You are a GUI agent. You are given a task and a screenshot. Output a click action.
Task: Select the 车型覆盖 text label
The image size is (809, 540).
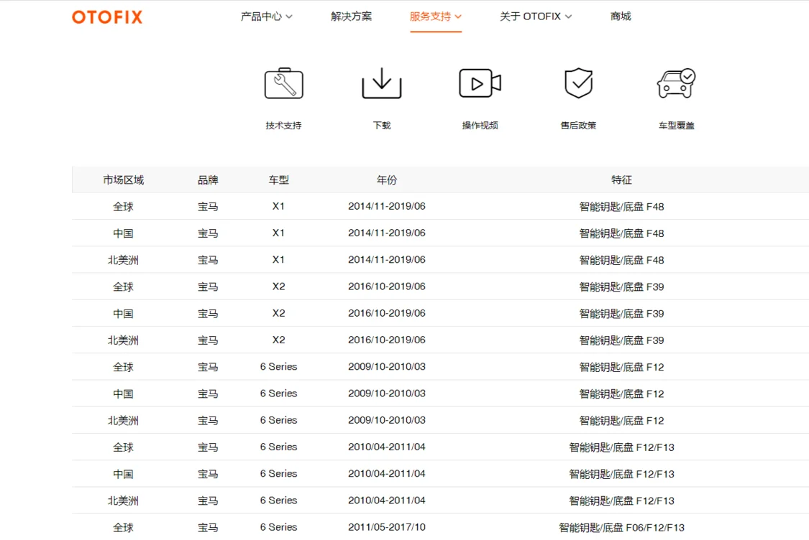(x=677, y=125)
